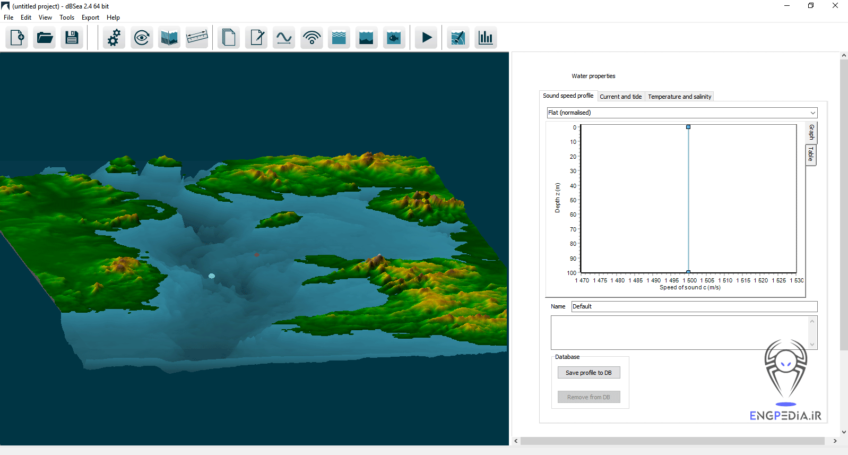Open the bar chart results icon
848x455 pixels.
(x=486, y=38)
